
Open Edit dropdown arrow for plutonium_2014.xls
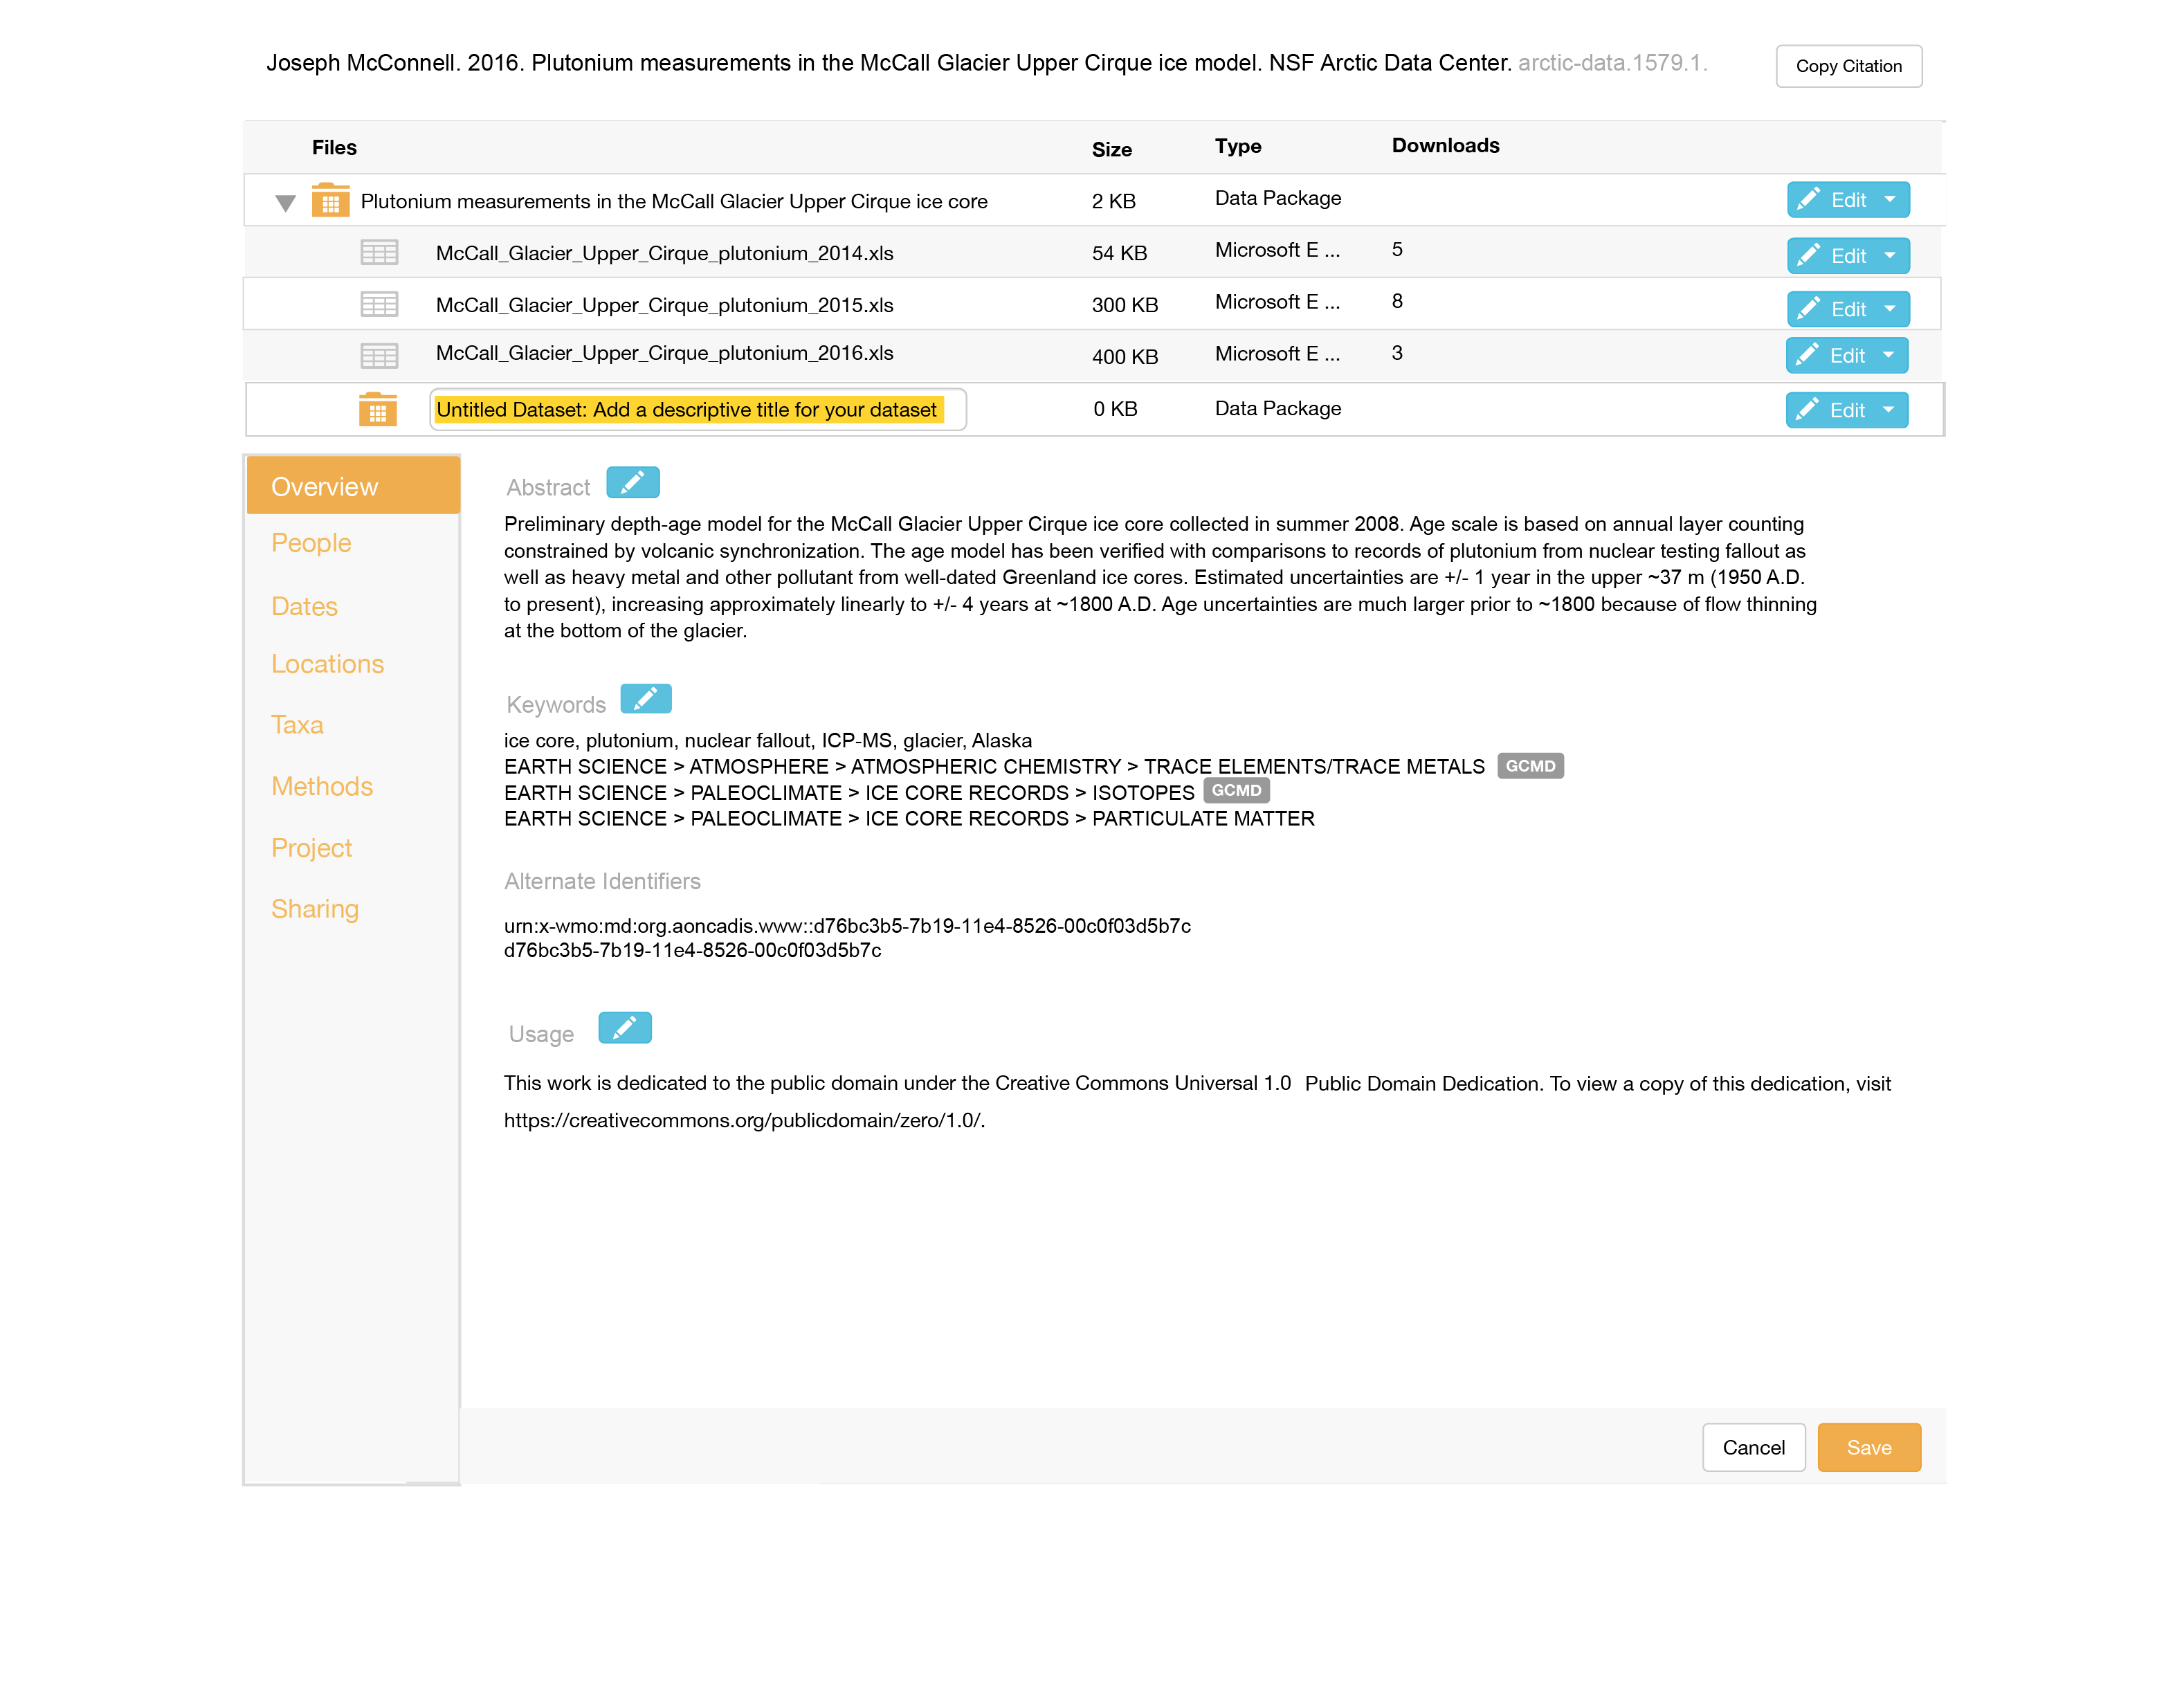point(1889,256)
